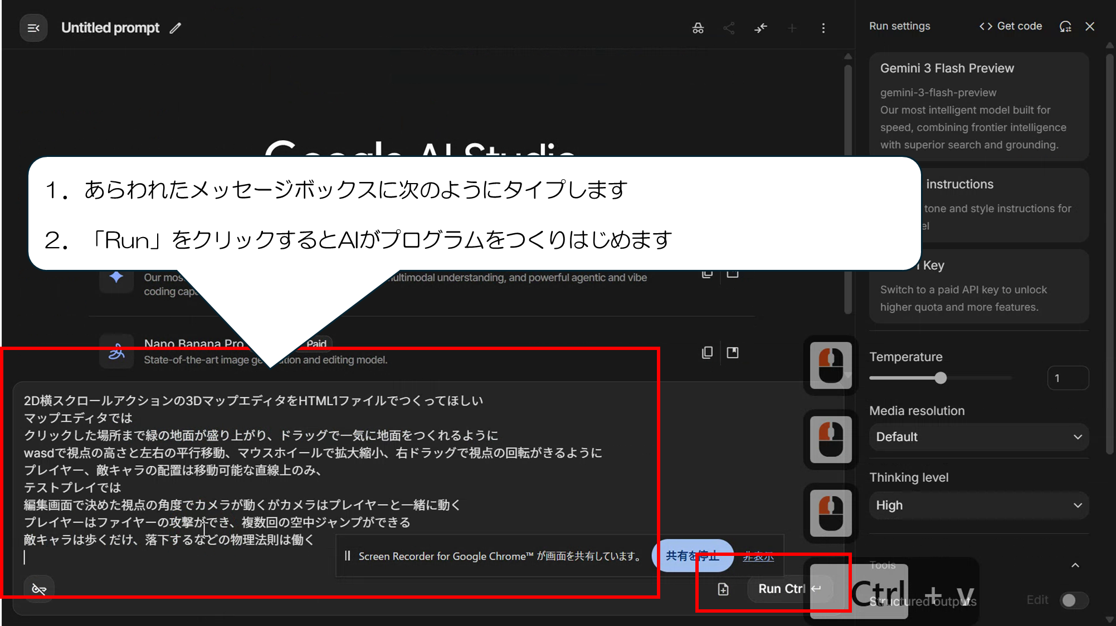Click the reset default settings icon

point(1065,26)
